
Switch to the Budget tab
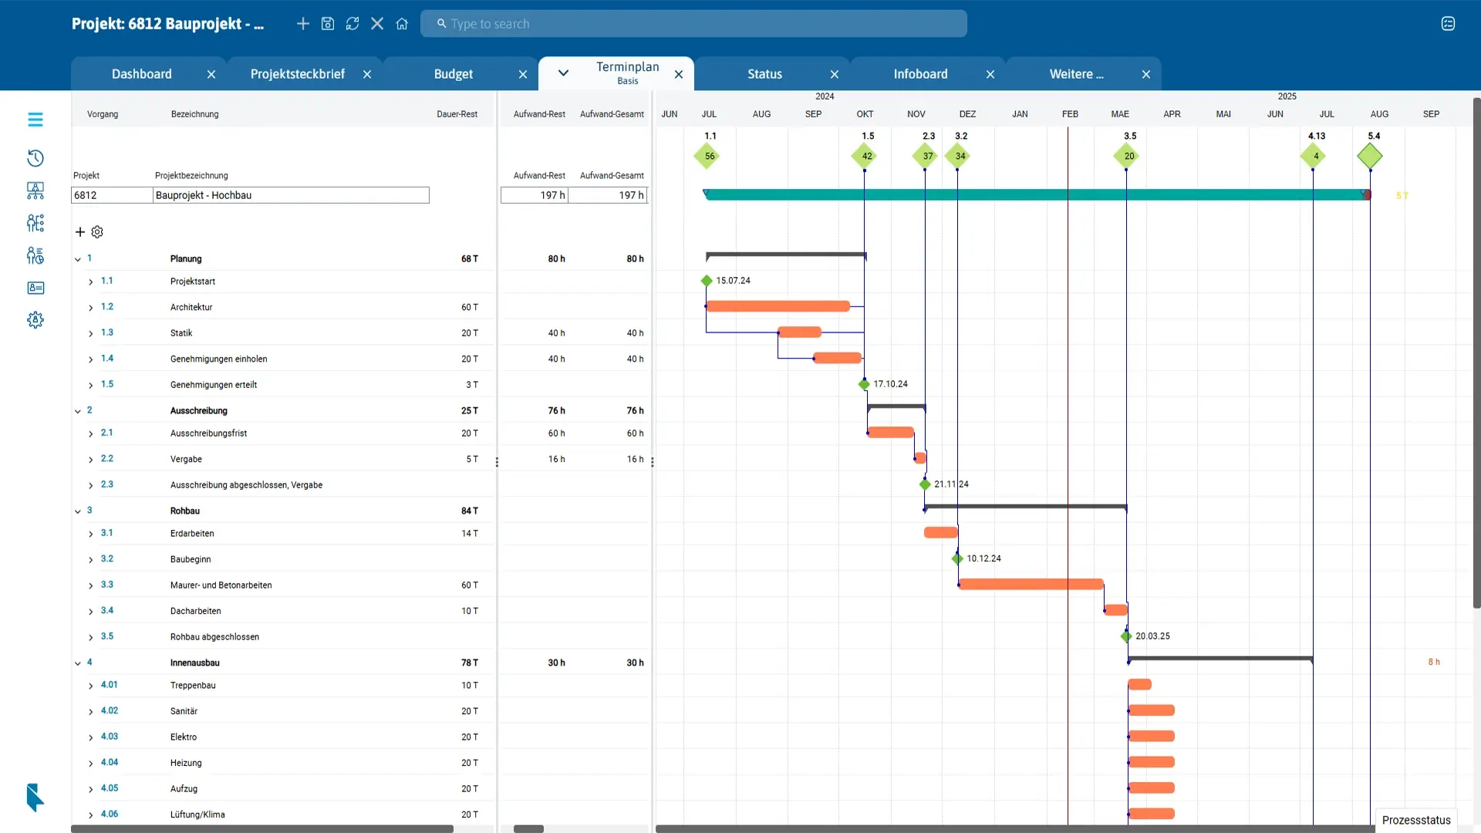(x=454, y=73)
